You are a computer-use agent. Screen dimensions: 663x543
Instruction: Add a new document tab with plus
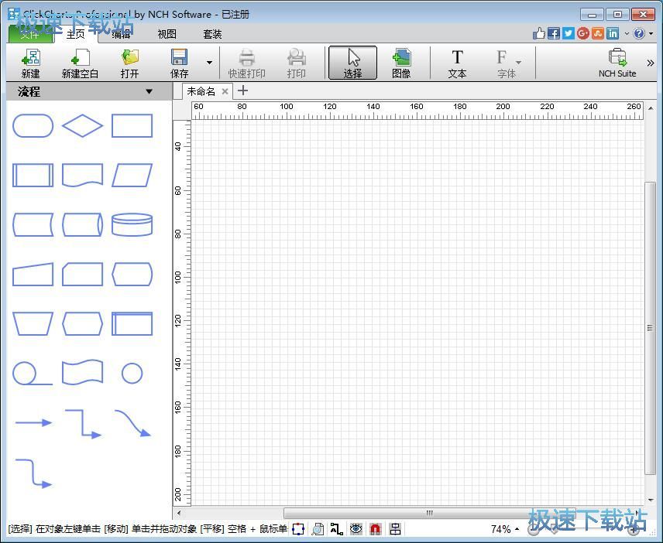click(x=242, y=90)
